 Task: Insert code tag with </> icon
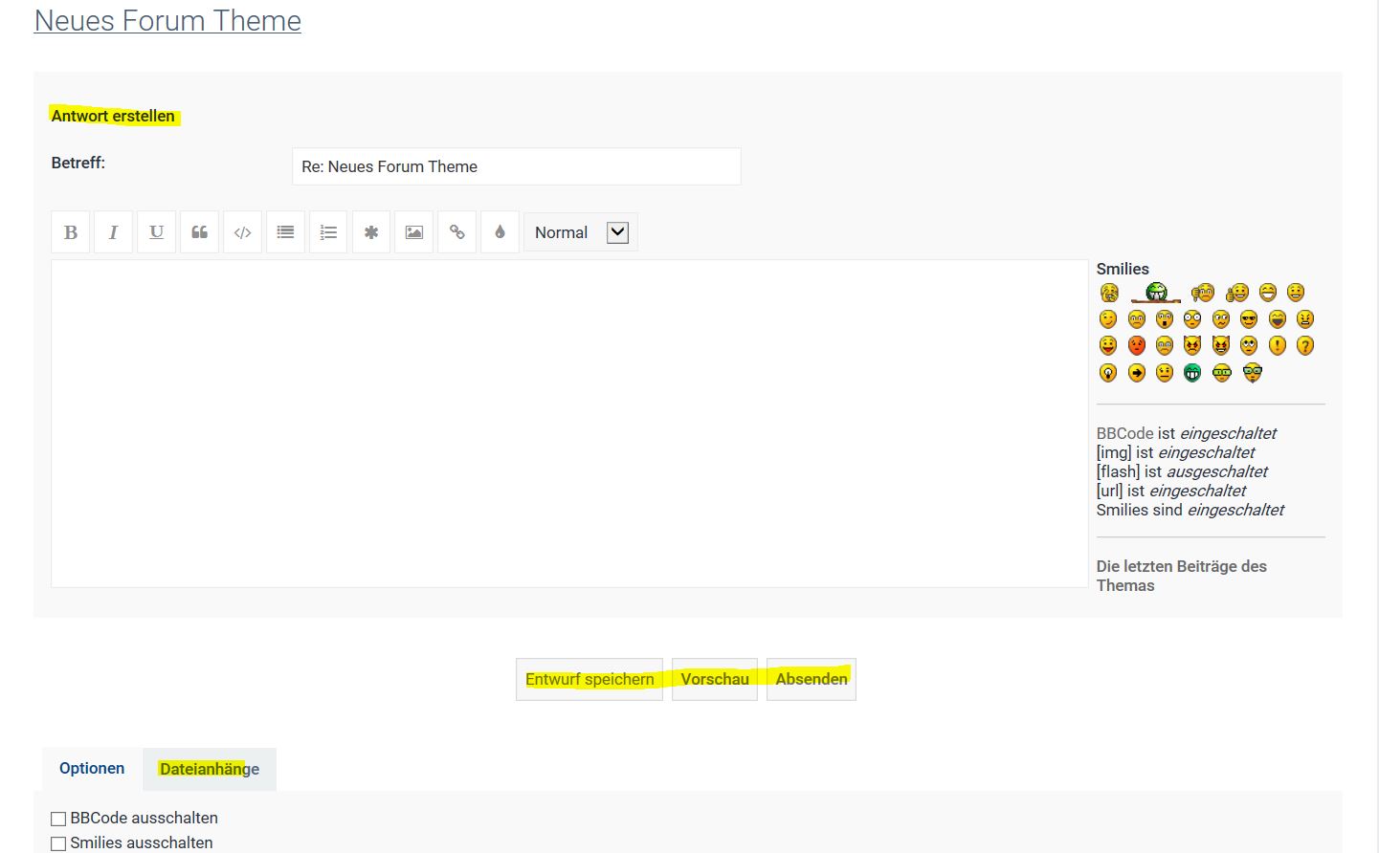click(x=243, y=232)
